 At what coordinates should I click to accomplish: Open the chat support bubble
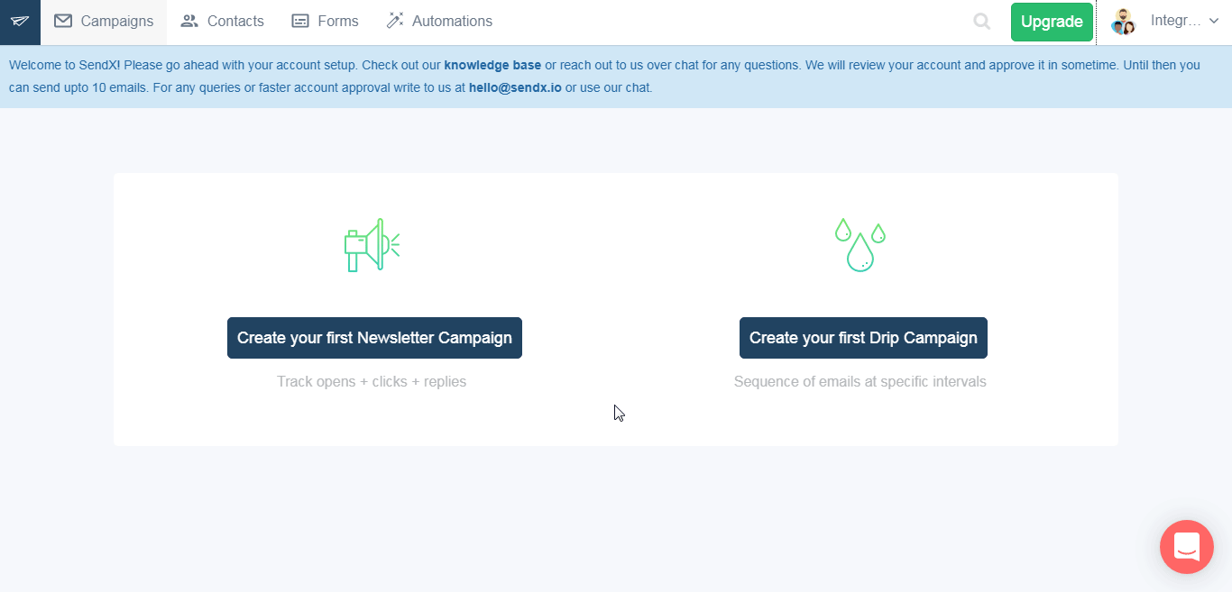coord(1187,547)
